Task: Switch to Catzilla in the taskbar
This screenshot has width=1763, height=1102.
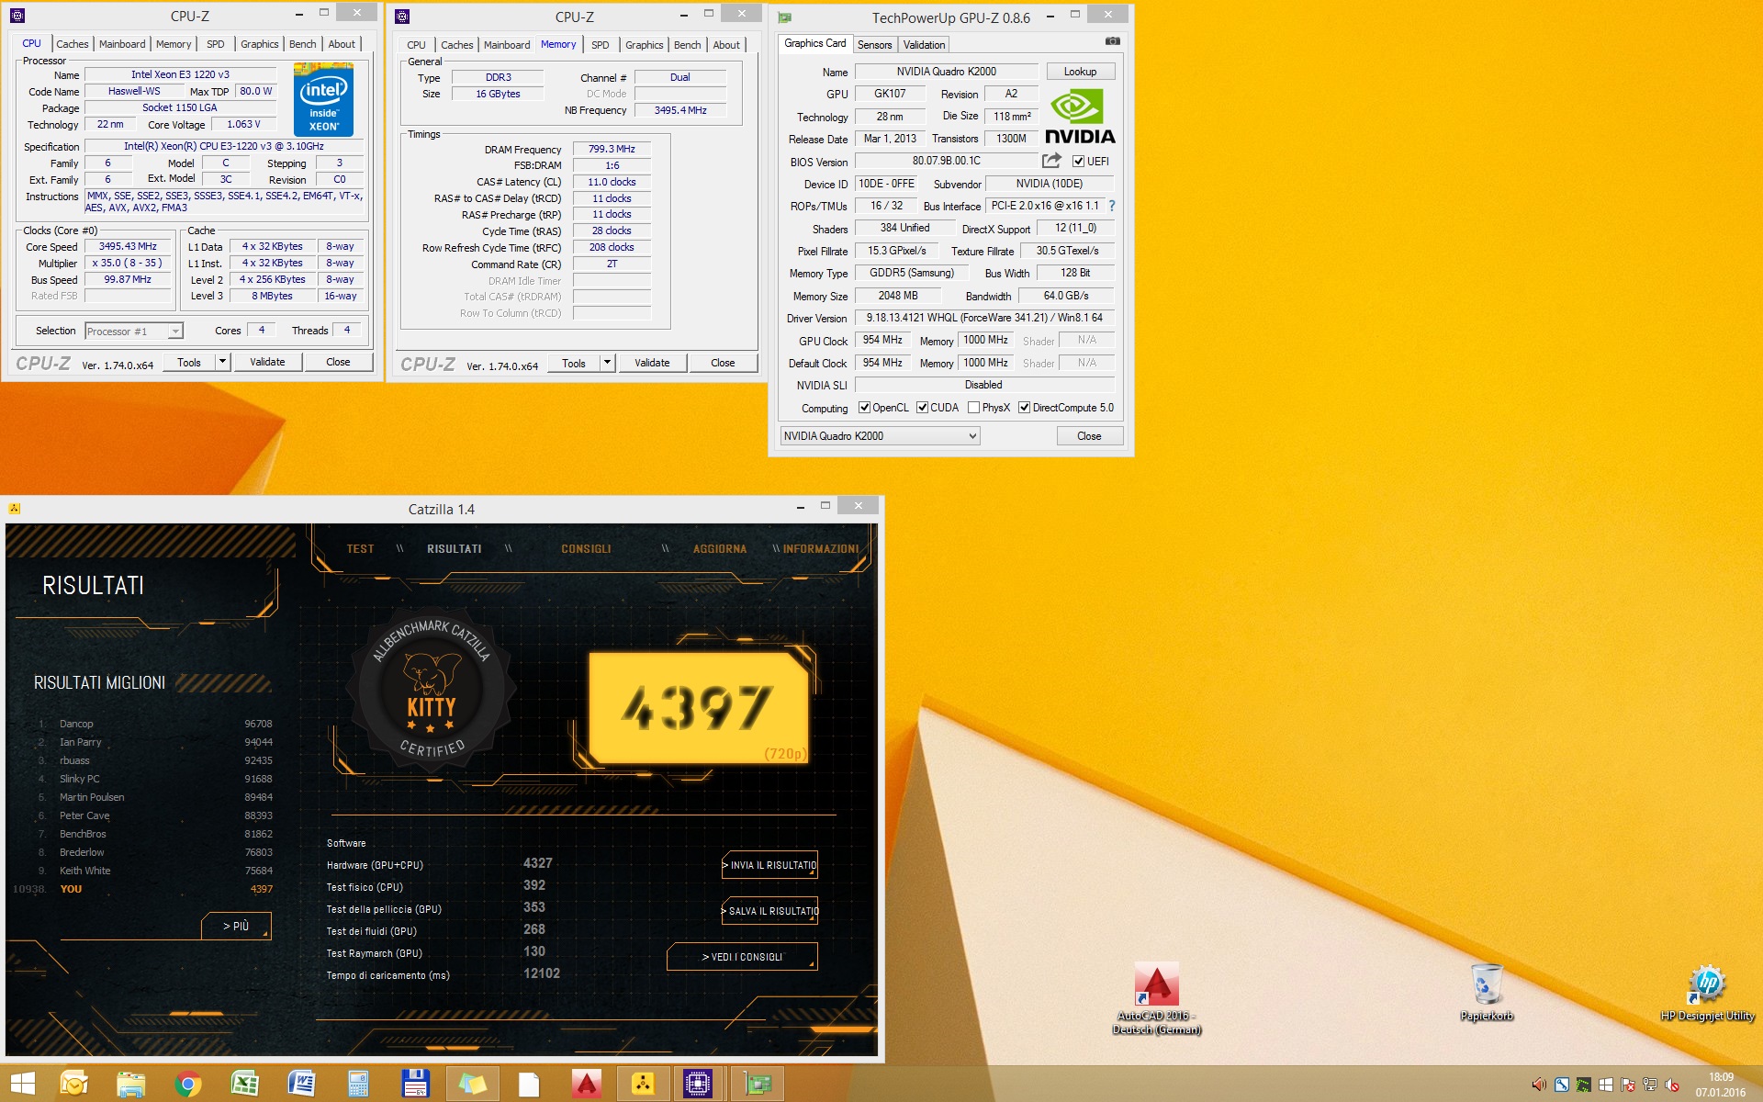Action: (x=643, y=1085)
